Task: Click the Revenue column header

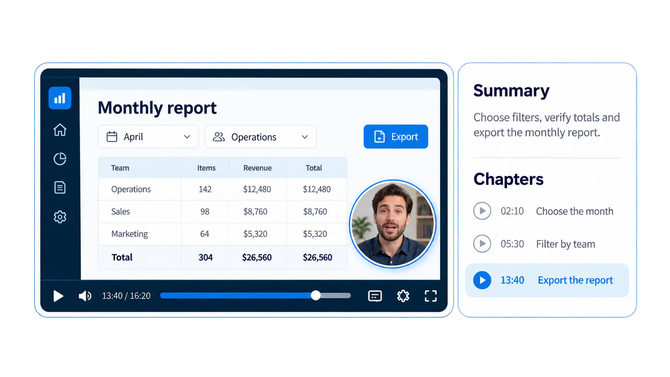Action: [x=257, y=168]
